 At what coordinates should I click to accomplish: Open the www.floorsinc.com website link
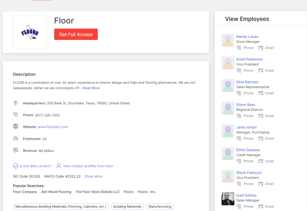[x=53, y=127]
